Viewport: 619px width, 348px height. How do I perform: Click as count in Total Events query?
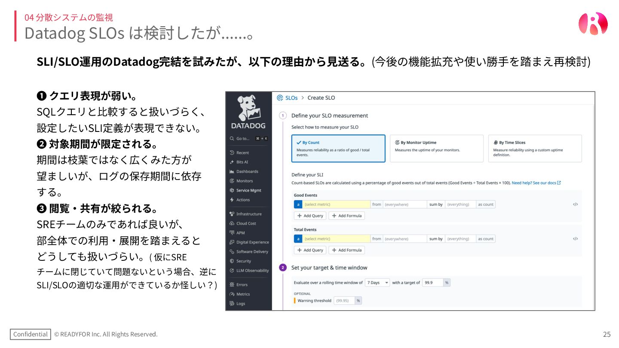coord(486,239)
